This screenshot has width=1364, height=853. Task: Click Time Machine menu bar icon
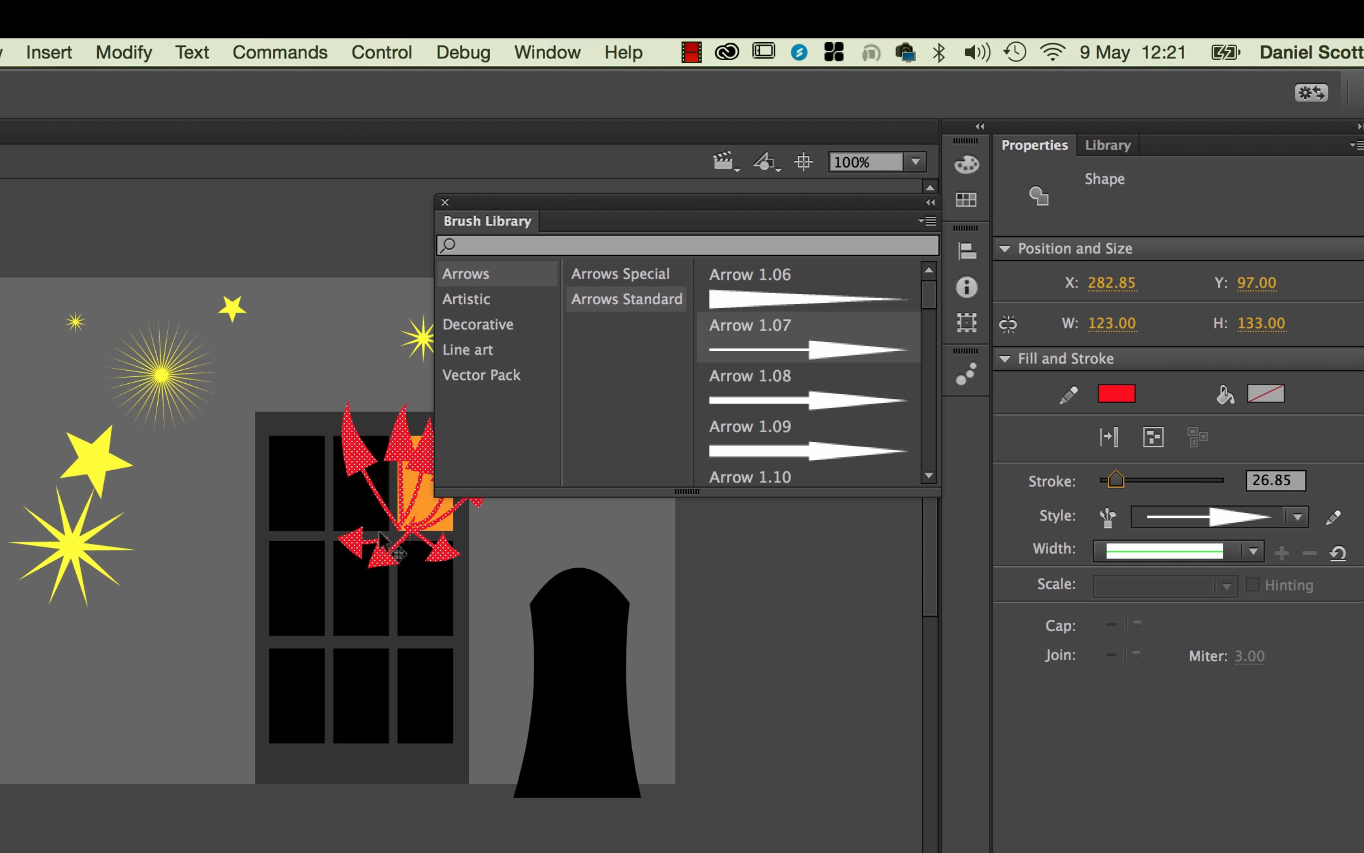tap(1014, 53)
